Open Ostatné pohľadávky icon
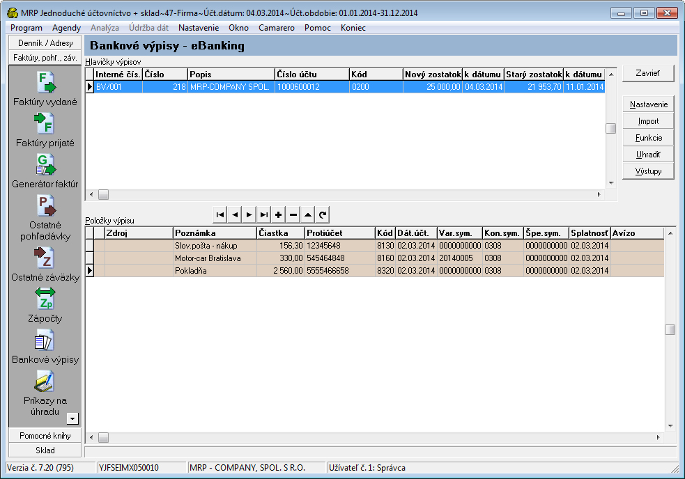 coord(45,206)
